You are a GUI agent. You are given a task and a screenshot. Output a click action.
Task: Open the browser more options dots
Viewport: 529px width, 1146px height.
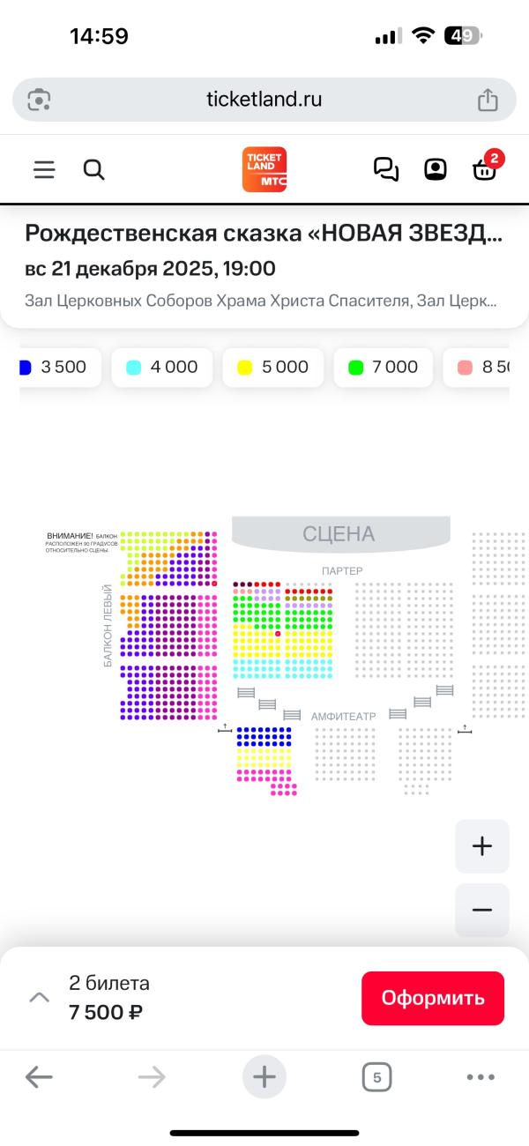point(481,1076)
